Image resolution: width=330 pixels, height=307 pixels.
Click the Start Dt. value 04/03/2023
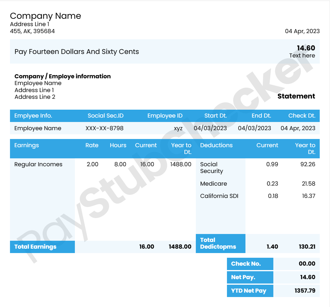(x=210, y=128)
